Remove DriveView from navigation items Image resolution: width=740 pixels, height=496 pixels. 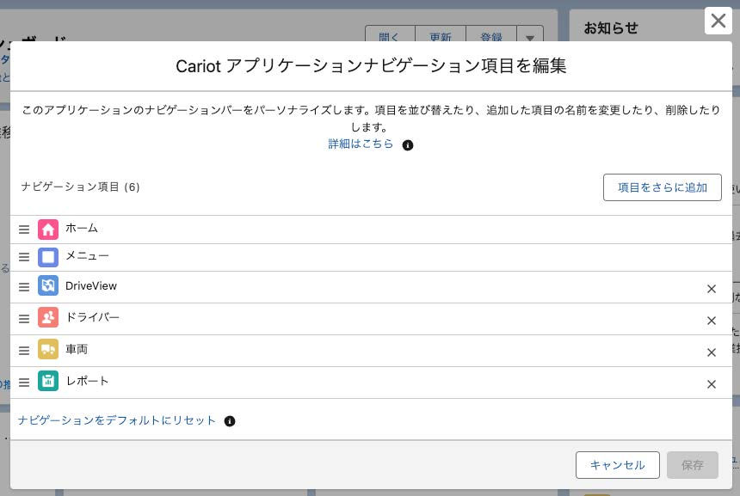point(712,289)
